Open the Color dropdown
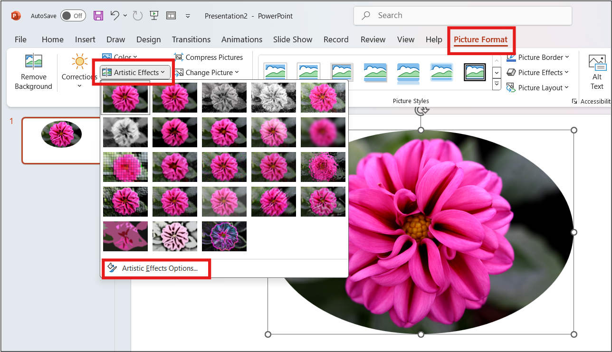Viewport: 612px width, 352px height. (x=120, y=57)
